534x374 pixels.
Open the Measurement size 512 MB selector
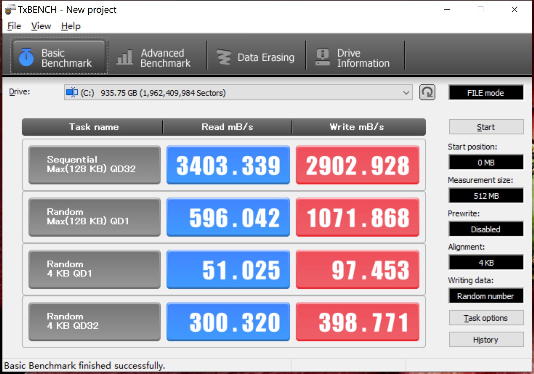point(486,196)
